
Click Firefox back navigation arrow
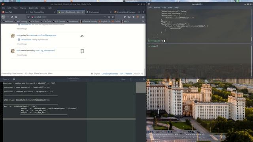click(4, 17)
